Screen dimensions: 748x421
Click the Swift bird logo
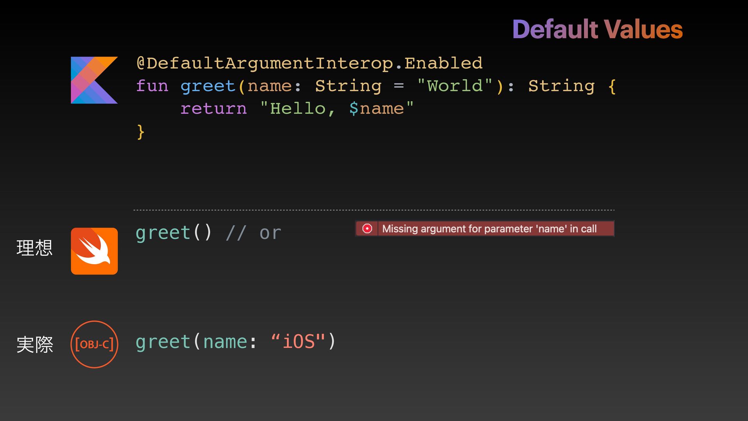94,251
